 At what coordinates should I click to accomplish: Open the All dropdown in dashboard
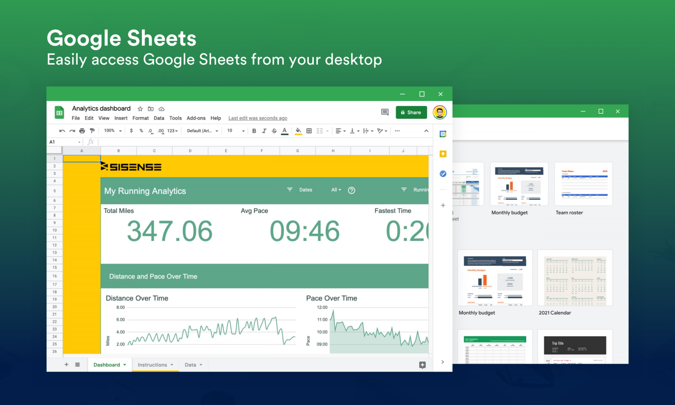pos(336,190)
